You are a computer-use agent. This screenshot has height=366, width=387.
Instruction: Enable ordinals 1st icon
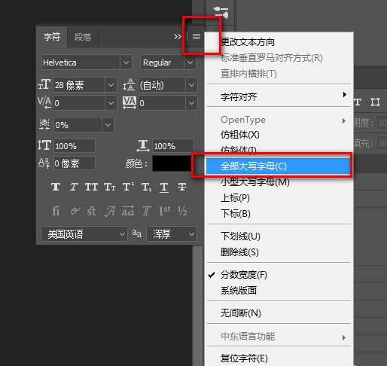[x=164, y=210]
